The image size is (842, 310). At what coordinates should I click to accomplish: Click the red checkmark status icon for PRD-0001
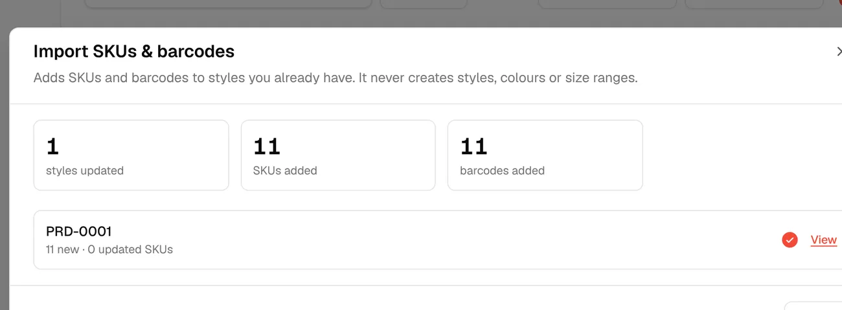tap(790, 240)
